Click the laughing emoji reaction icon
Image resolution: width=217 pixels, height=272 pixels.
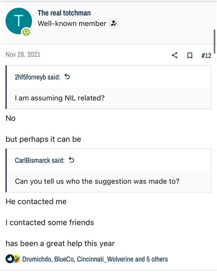pos(17,259)
